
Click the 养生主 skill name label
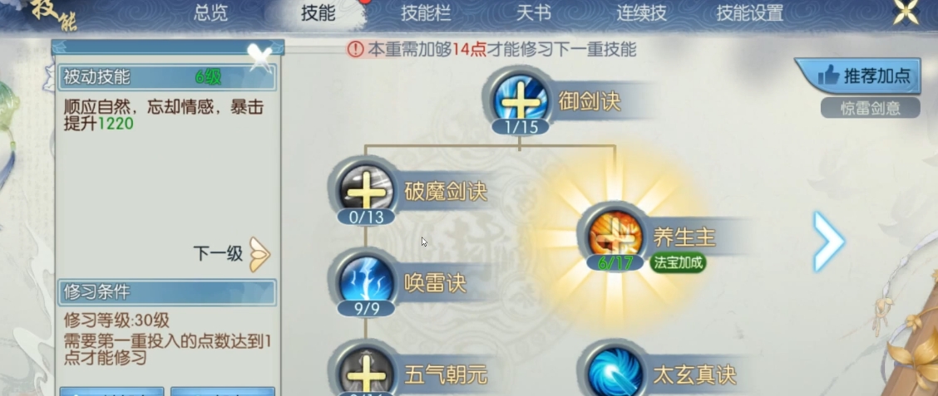pyautogui.click(x=684, y=237)
